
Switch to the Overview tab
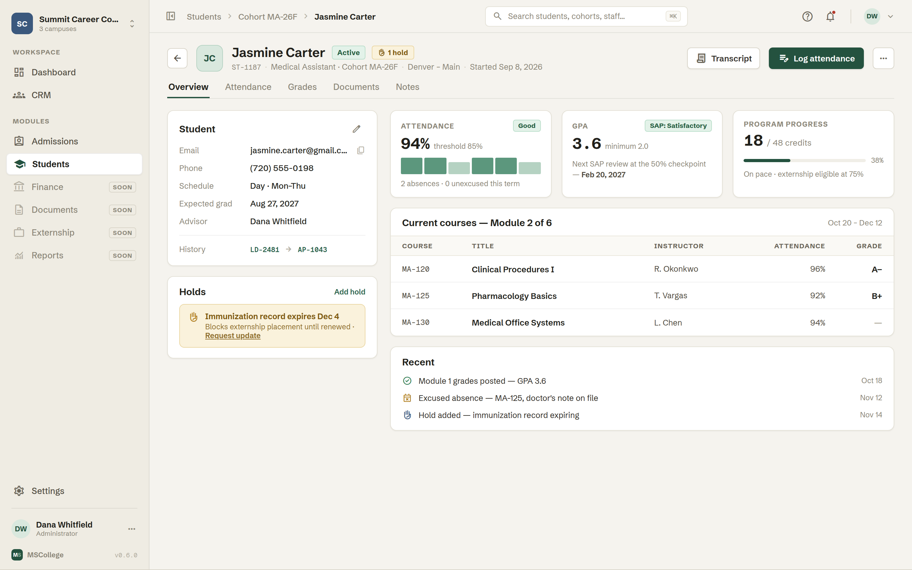tap(188, 87)
